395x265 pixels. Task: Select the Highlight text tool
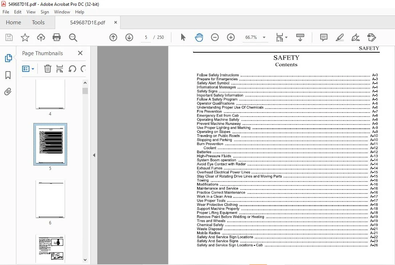point(340,37)
